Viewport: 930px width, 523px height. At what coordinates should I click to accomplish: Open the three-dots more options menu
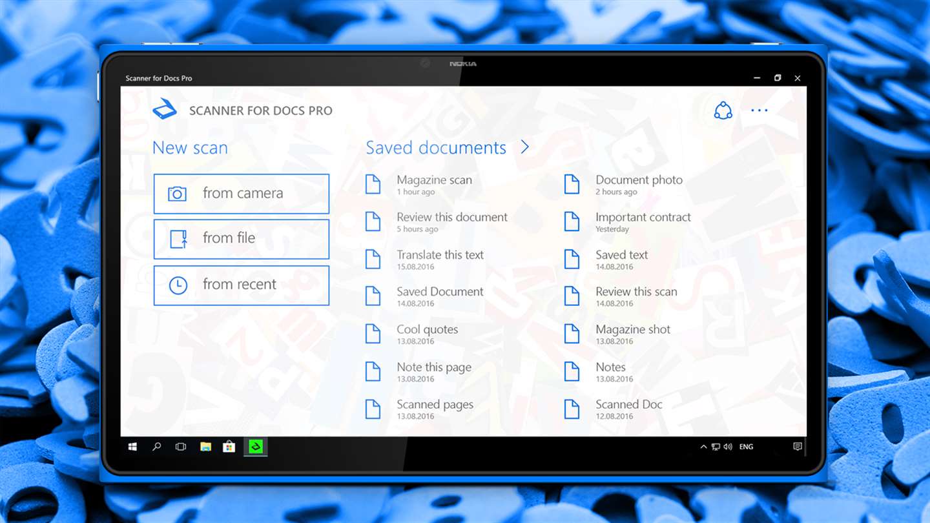[x=759, y=110]
